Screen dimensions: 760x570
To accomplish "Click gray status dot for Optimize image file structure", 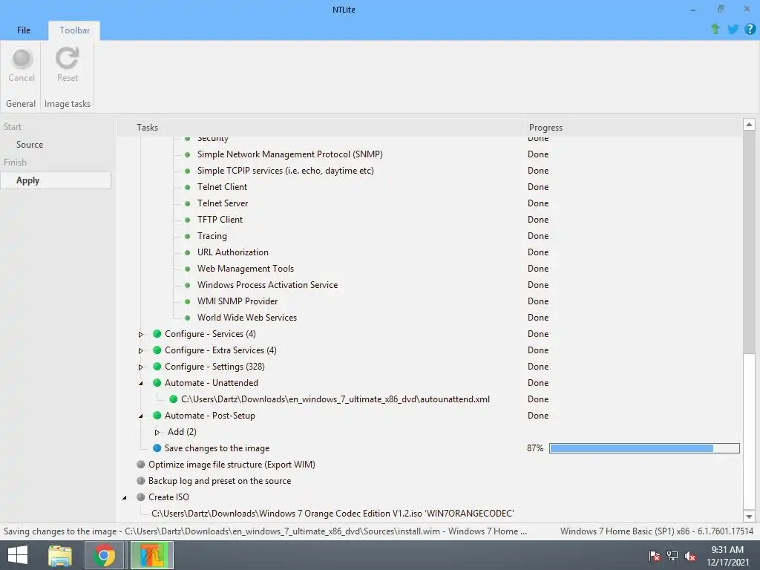I will 141,465.
